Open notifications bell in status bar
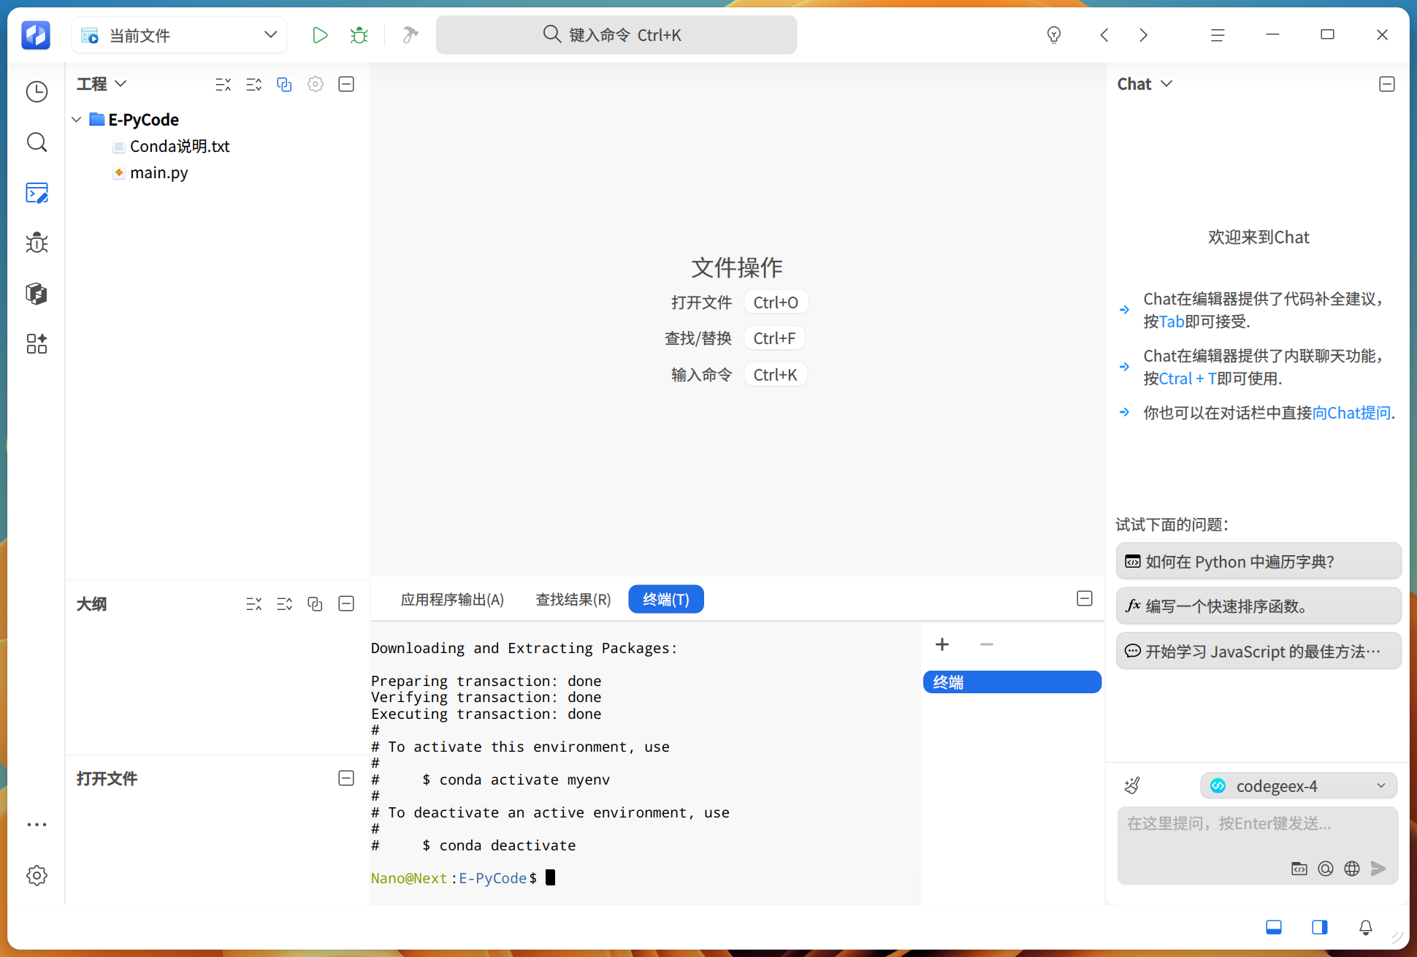The height and width of the screenshot is (957, 1417). (1365, 927)
